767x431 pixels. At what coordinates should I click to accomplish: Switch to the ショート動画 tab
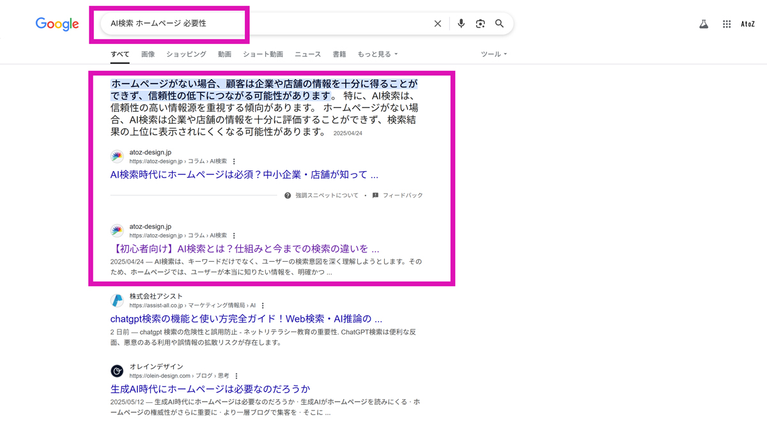(263, 54)
